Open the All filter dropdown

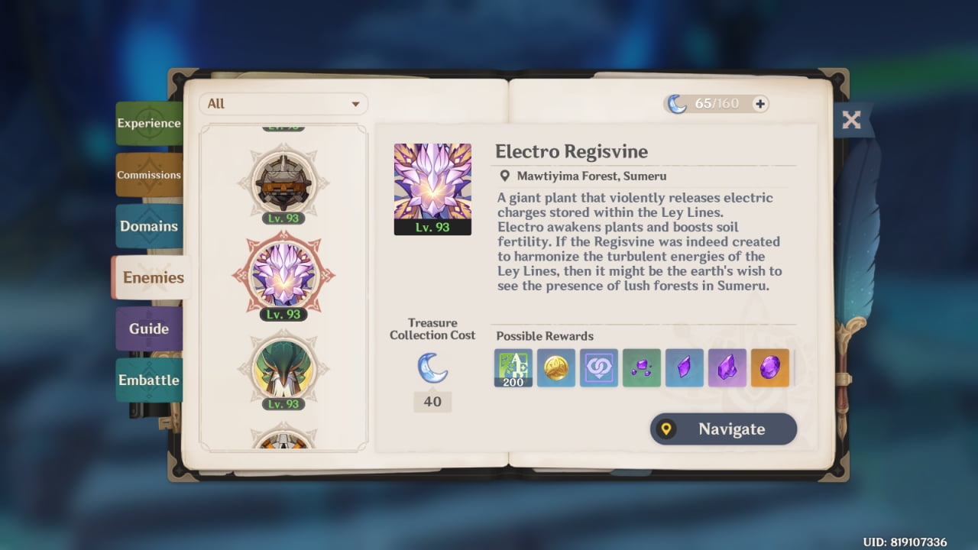[283, 104]
